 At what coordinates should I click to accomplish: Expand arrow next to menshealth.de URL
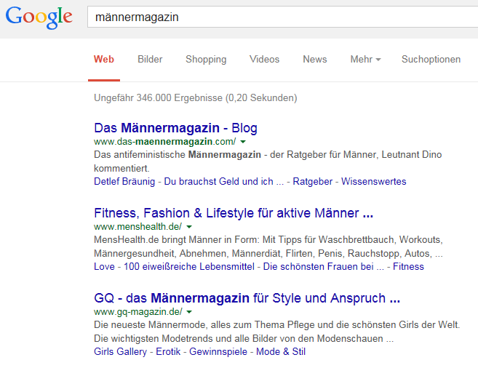click(189, 227)
